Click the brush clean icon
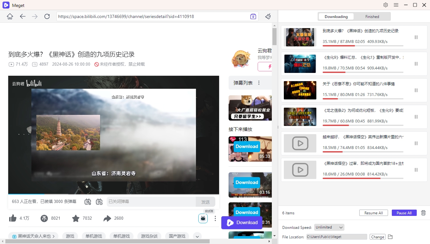The image size is (430, 244). click(x=268, y=16)
